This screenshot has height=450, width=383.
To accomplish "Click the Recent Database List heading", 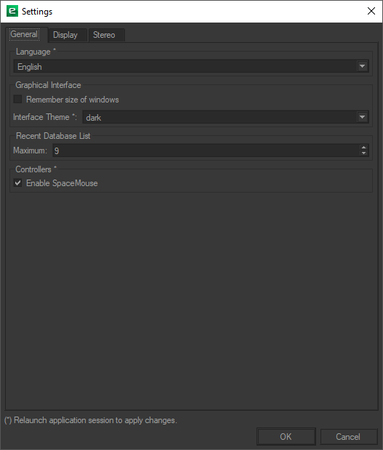I will click(53, 136).
